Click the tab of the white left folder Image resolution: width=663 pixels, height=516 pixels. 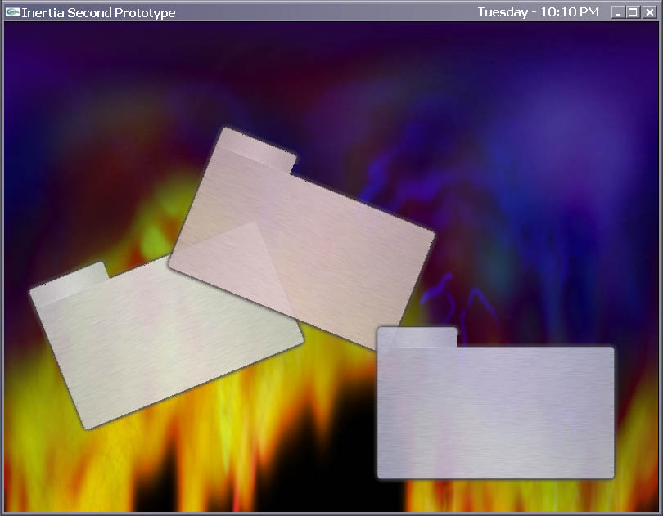[70, 284]
